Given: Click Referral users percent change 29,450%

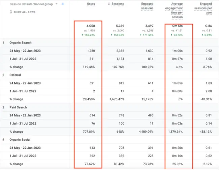Looking at the screenshot, I should click(x=89, y=99).
